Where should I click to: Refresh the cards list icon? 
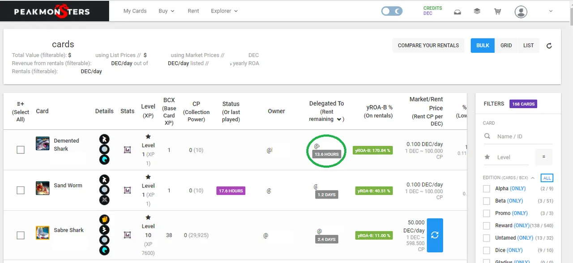pyautogui.click(x=549, y=46)
